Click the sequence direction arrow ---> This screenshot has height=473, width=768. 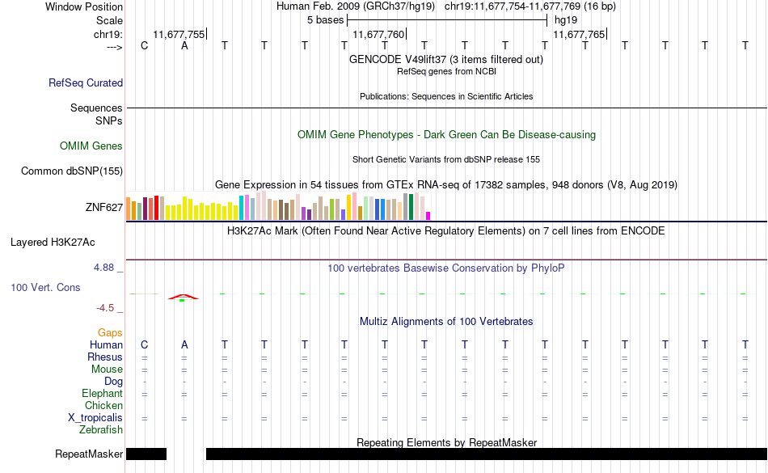point(114,47)
